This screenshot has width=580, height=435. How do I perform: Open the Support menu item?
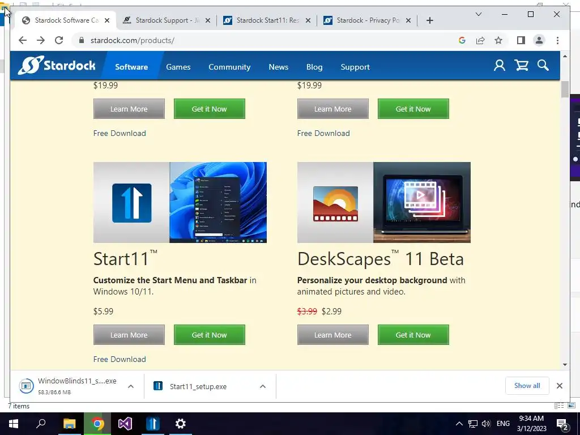point(355,67)
